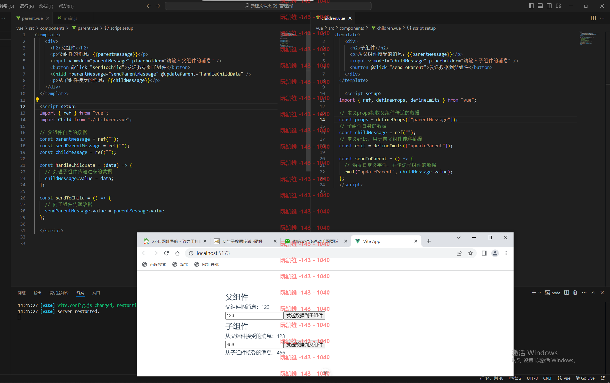
Task: Click src breadcrumb in parent.vue editor
Action: [x=32, y=28]
